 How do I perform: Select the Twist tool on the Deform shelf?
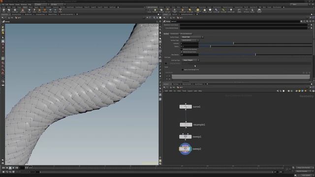tap(4, 10)
